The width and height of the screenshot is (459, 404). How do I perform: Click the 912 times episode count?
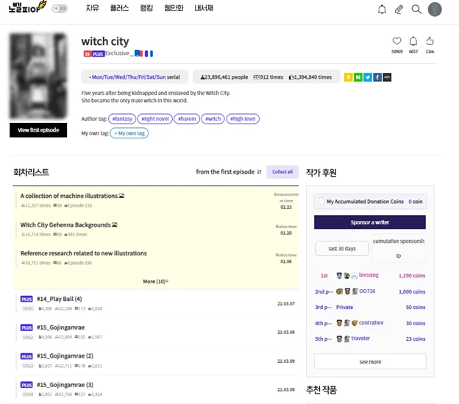click(268, 77)
